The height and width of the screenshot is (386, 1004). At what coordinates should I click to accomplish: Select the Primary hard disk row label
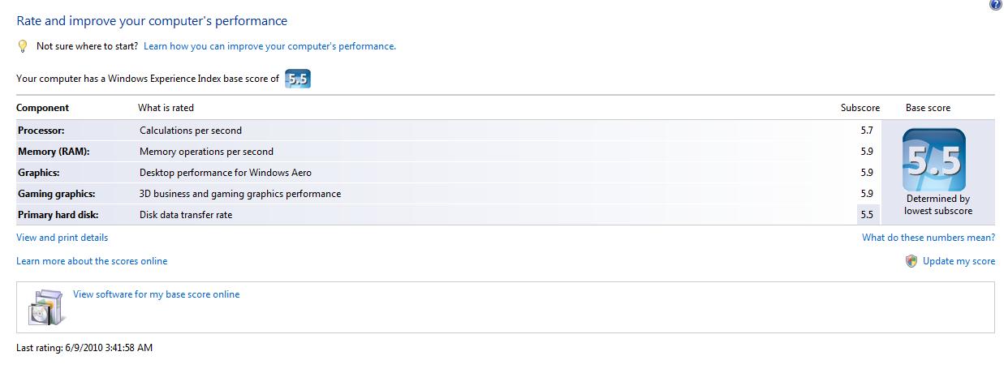[x=60, y=215]
